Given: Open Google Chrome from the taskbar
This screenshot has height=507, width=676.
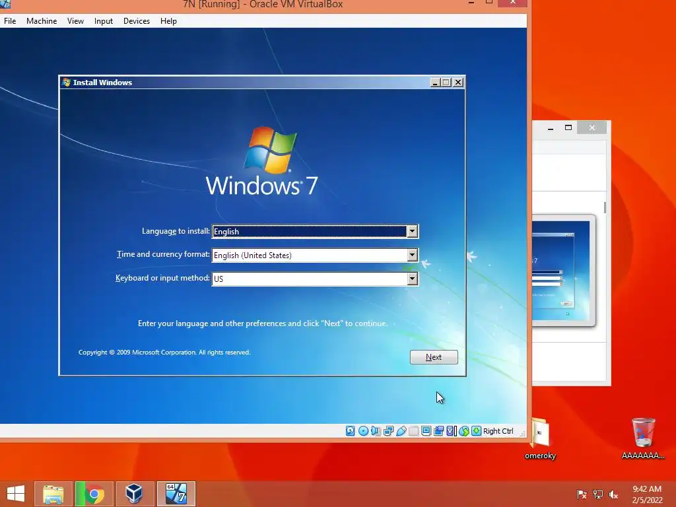Looking at the screenshot, I should 94,494.
